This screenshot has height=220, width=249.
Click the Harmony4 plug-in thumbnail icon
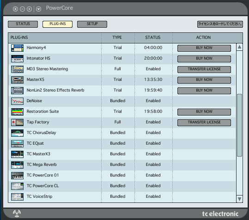17,48
